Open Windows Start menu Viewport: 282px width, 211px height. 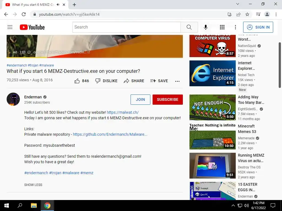pos(7,206)
